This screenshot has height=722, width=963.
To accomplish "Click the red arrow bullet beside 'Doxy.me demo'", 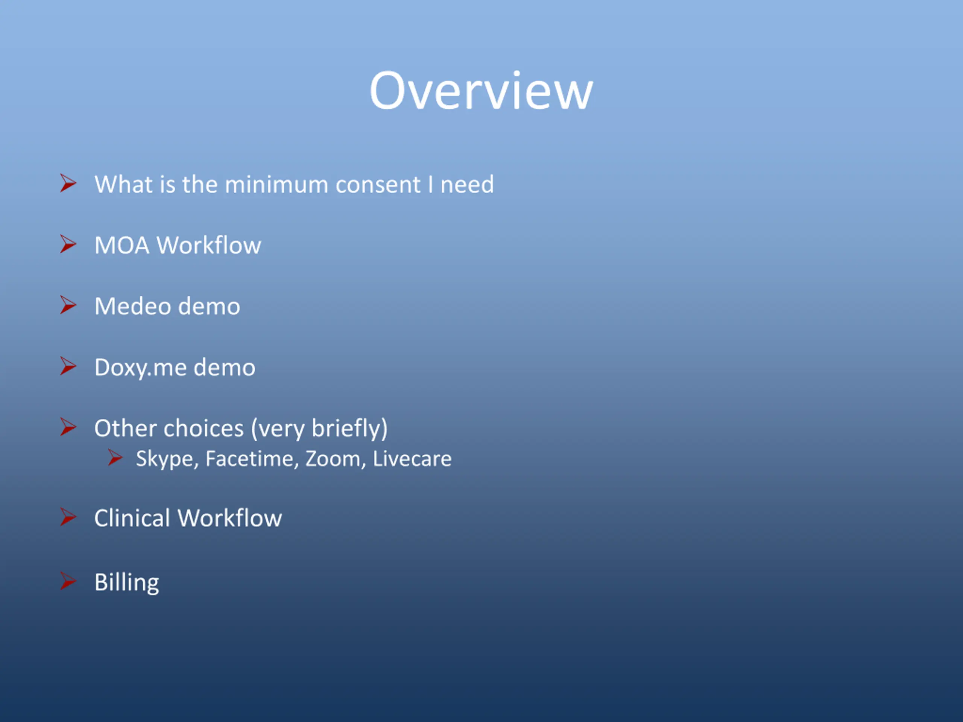I will click(x=68, y=366).
